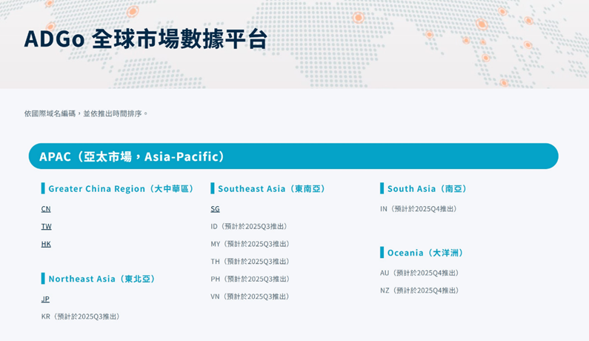Click the AU（預計於2025Q4推出）entry
Image resolution: width=589 pixels, height=341 pixels.
coord(420,273)
